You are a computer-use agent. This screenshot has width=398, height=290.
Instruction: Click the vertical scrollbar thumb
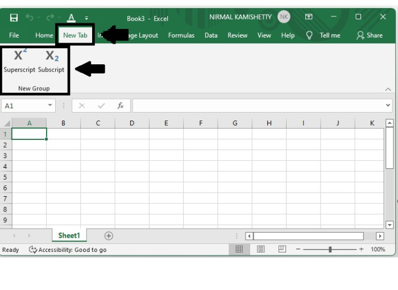[389, 148]
